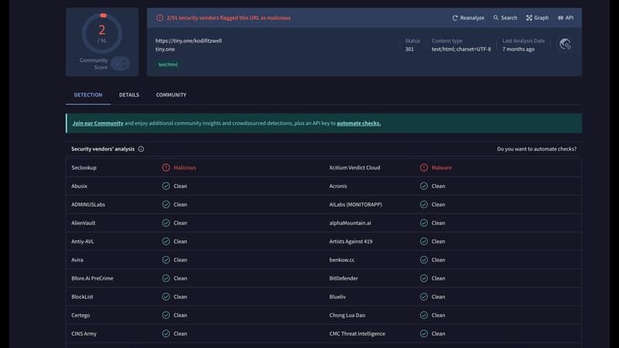Follow the Join our Community link
The height and width of the screenshot is (348, 619).
tap(98, 123)
